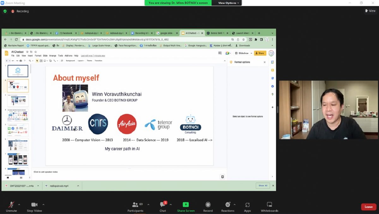Select slide 7 thumbnail with phones
This screenshot has width=379, height=214.
(18, 159)
